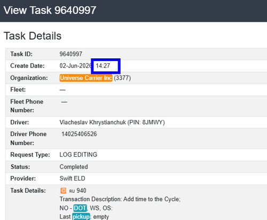Image resolution: width=267 pixels, height=220 pixels.
Task: Click the Universe Carrier Inc organization tag
Action: [86, 78]
